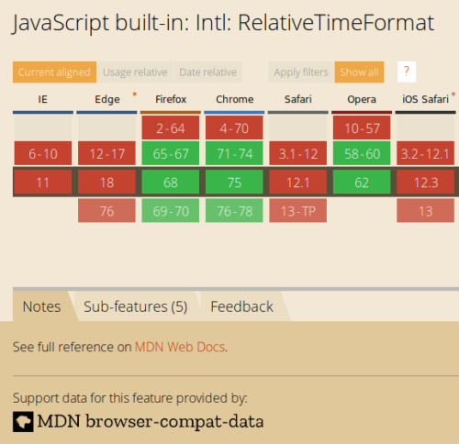
Task: Click the question mark help button
Action: [x=407, y=72]
